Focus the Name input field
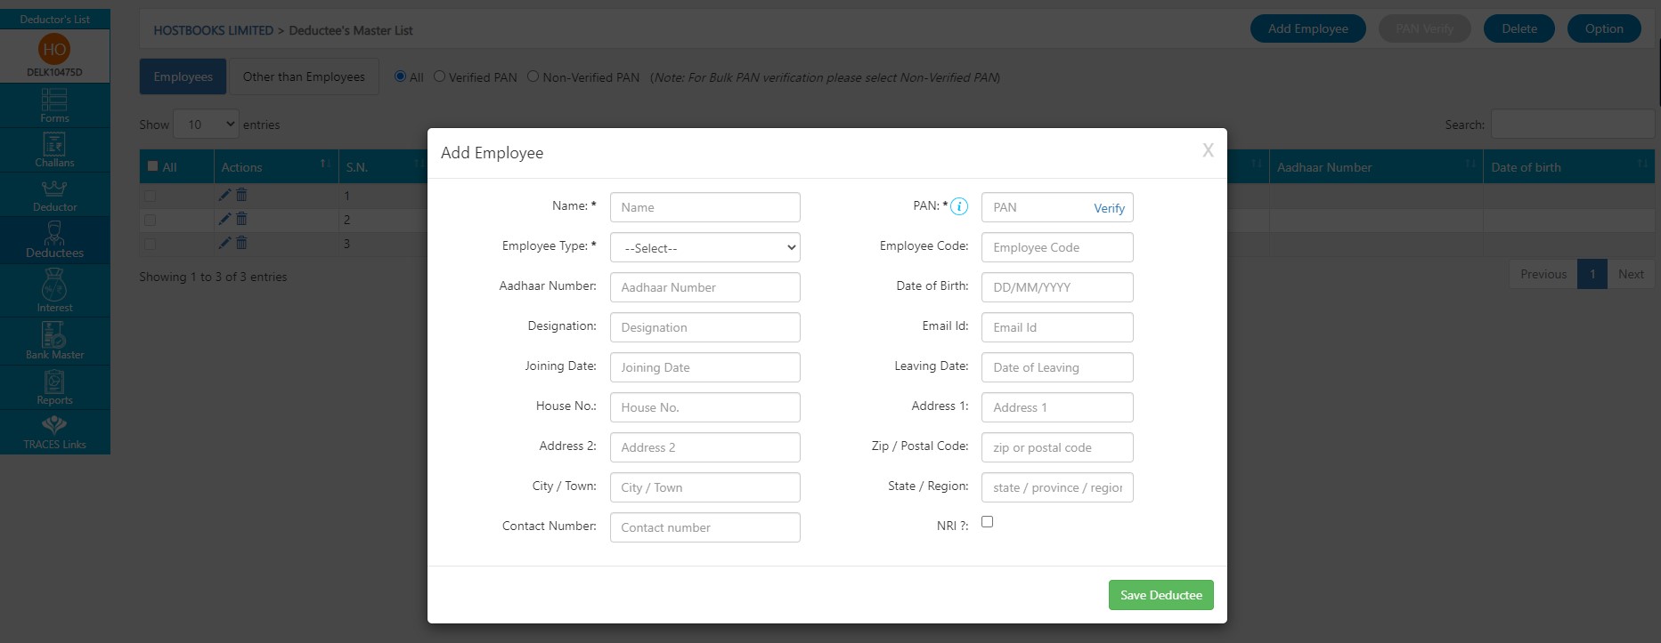 (704, 207)
